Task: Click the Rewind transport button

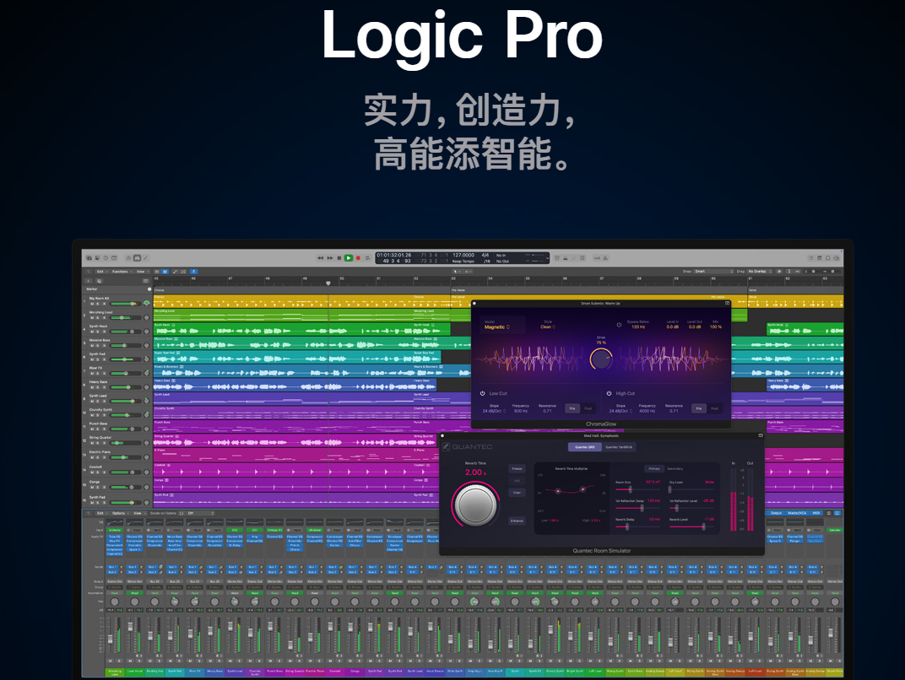Action: [320, 258]
